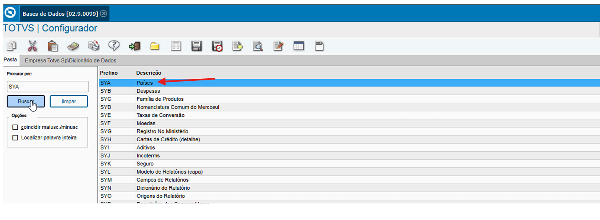Select the Origens do Relatório row
600x220 pixels.
(x=349, y=196)
